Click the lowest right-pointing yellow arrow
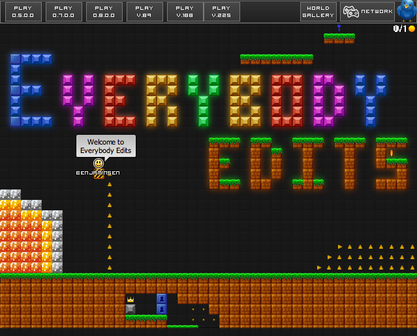This screenshot has height=336, width=417. 319,268
